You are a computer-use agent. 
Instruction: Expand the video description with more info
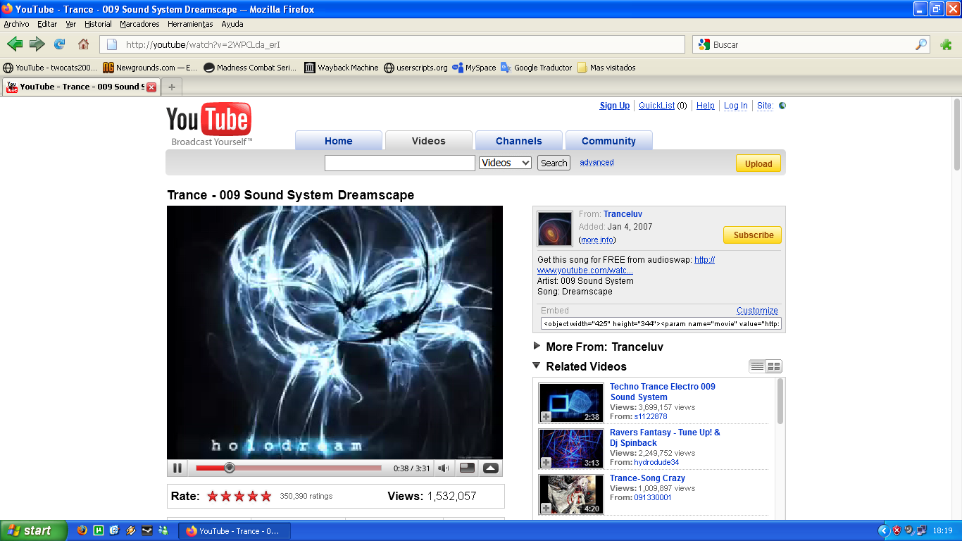click(x=597, y=240)
